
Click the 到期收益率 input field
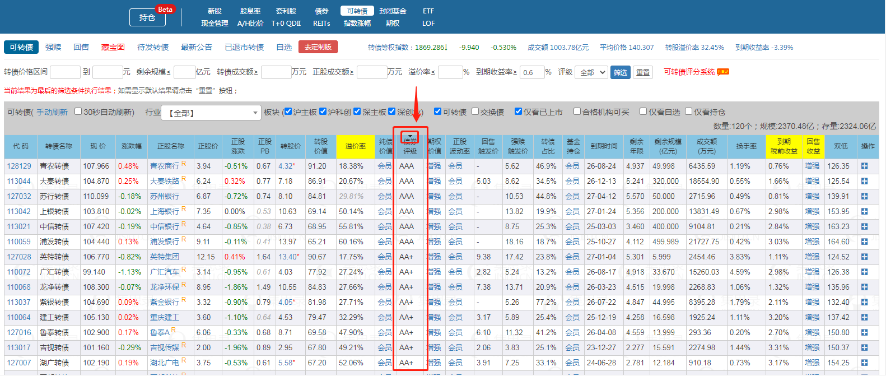(531, 72)
